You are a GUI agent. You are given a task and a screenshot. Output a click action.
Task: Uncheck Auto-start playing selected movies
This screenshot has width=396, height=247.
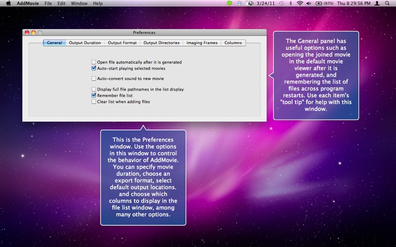[94, 68]
